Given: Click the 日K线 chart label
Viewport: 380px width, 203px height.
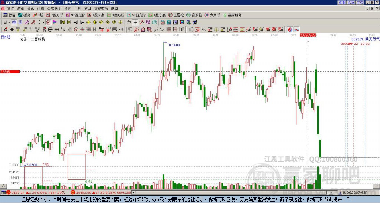Looking at the screenshot, I should [6, 37].
